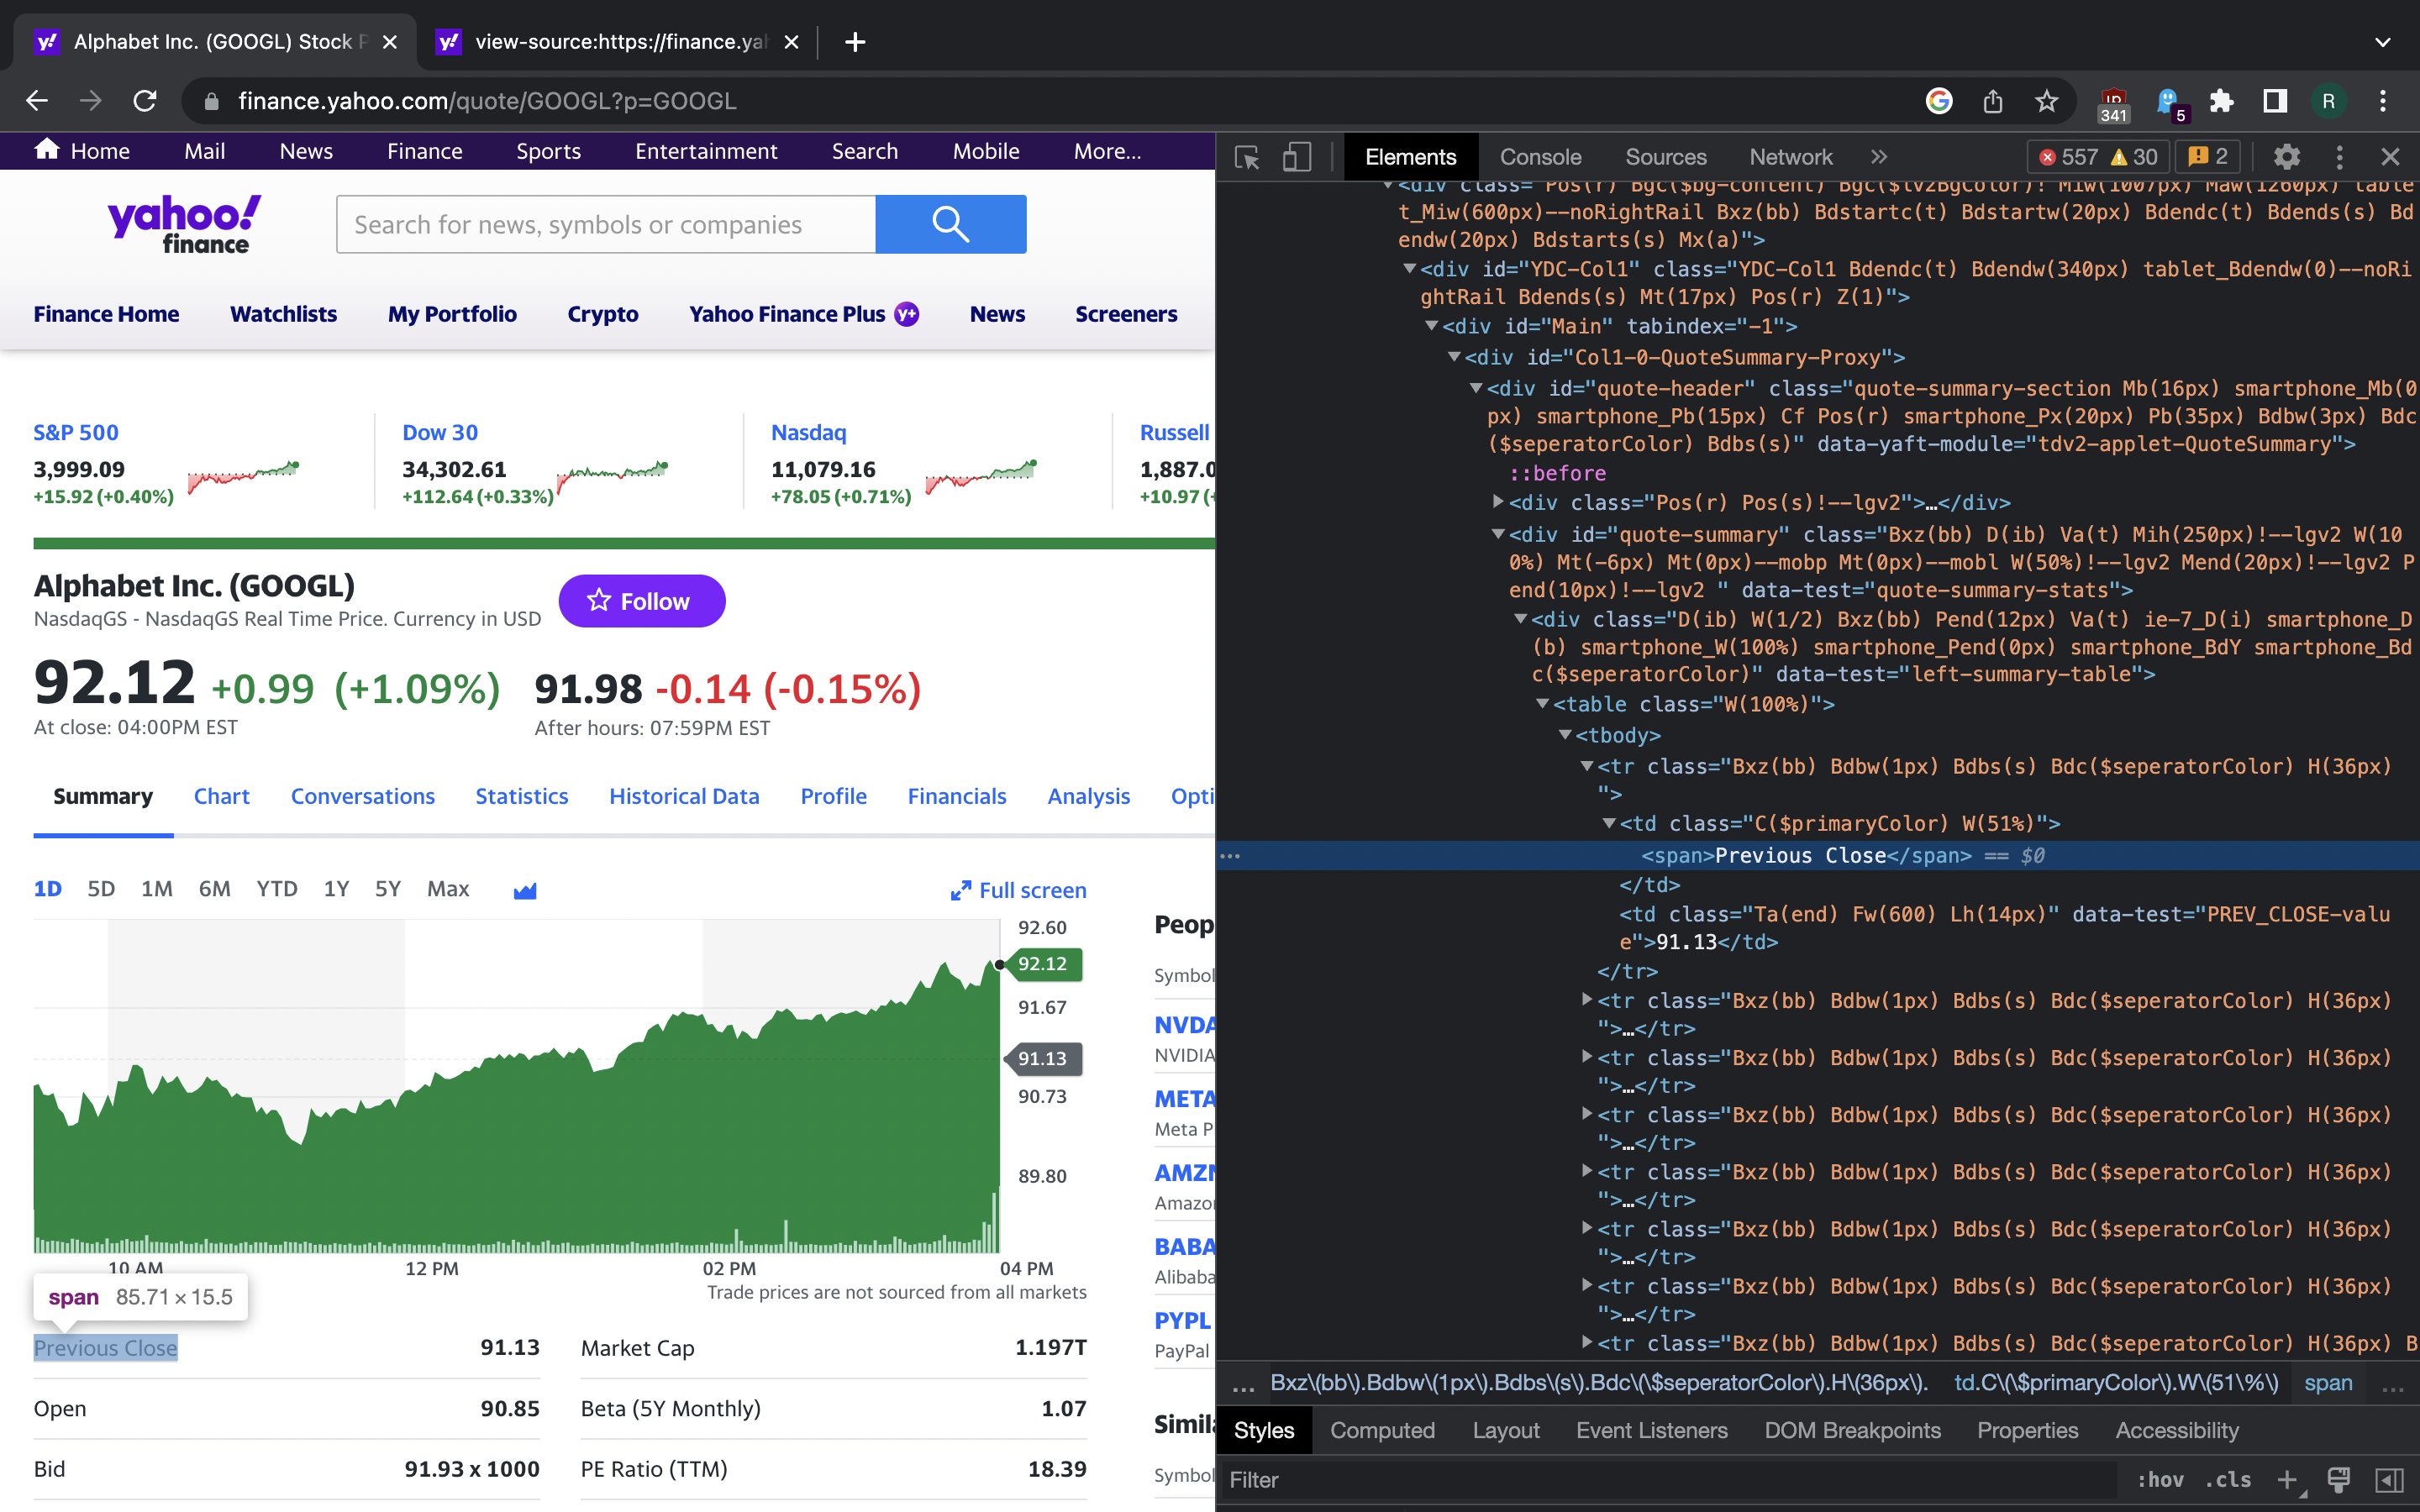Click the chart type icon beside Max
The image size is (2420, 1512).
pos(525,890)
